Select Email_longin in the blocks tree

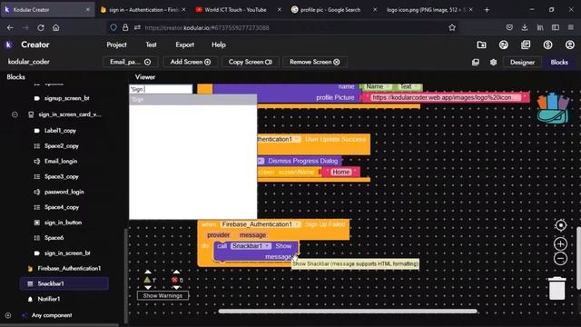[x=61, y=162]
